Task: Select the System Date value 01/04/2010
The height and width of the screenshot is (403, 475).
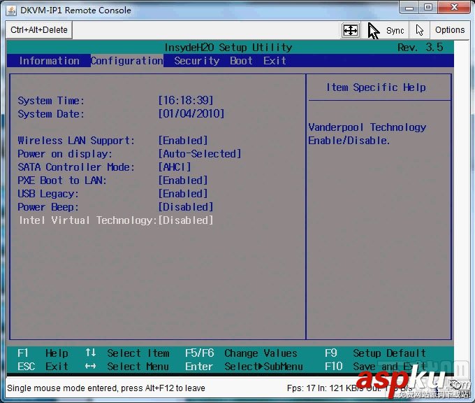Action: pos(191,114)
